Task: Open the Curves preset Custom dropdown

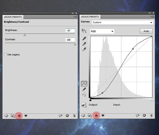Action: (x=122, y=22)
